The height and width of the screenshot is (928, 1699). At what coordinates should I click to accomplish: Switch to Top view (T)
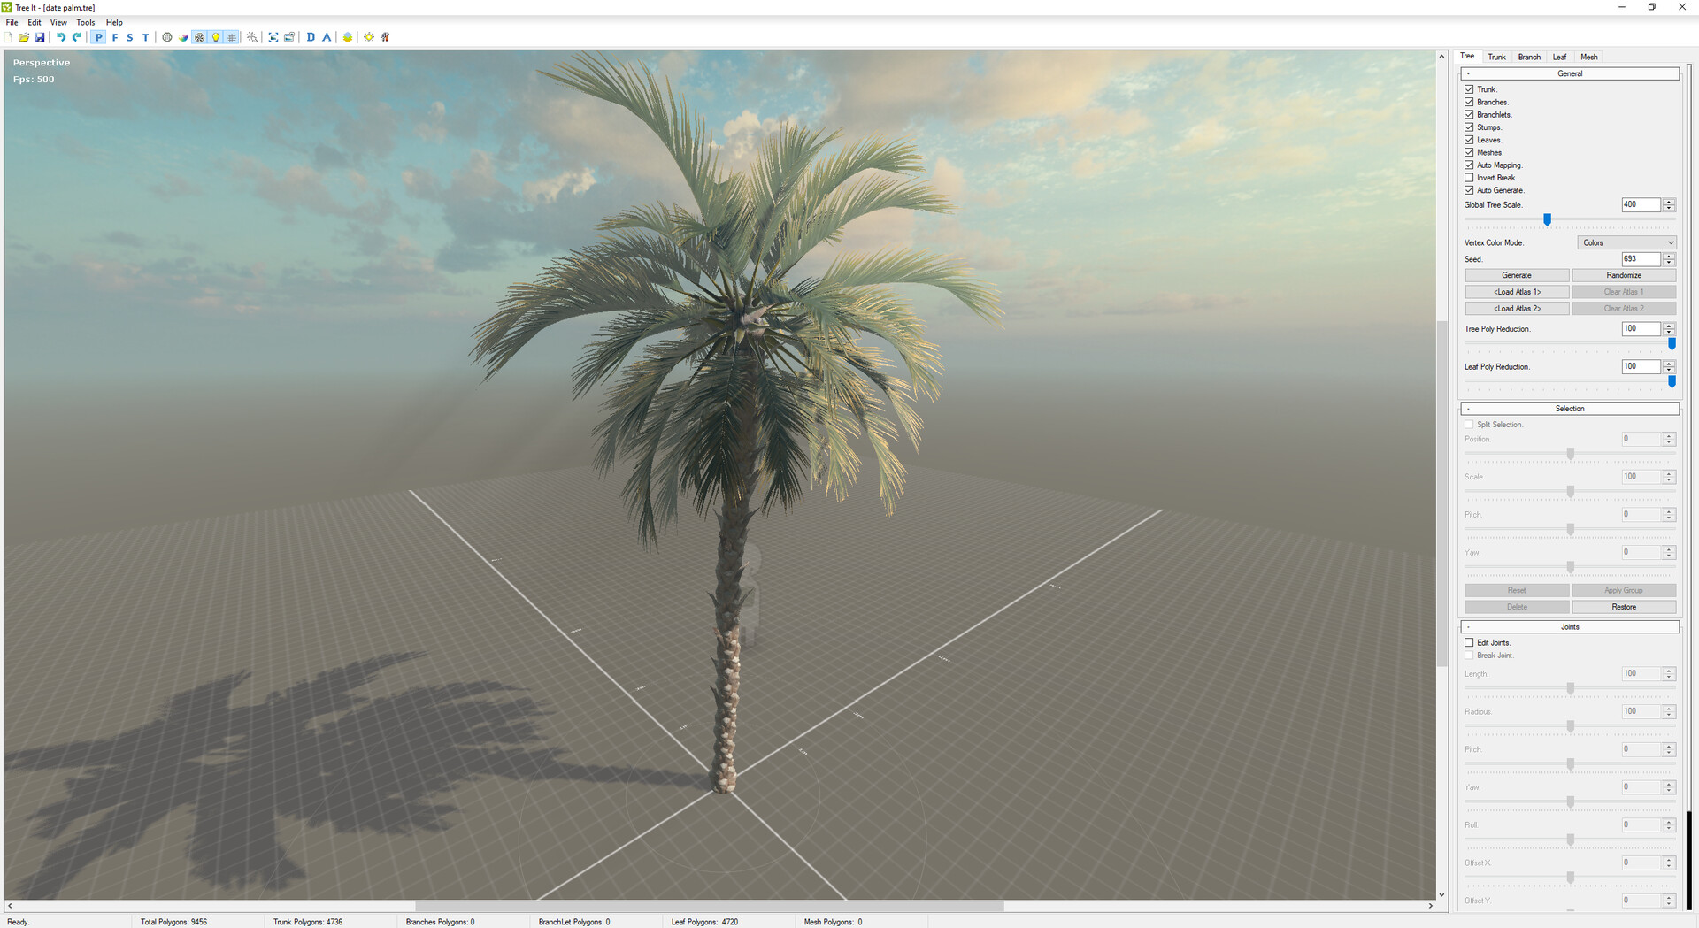[x=146, y=37]
